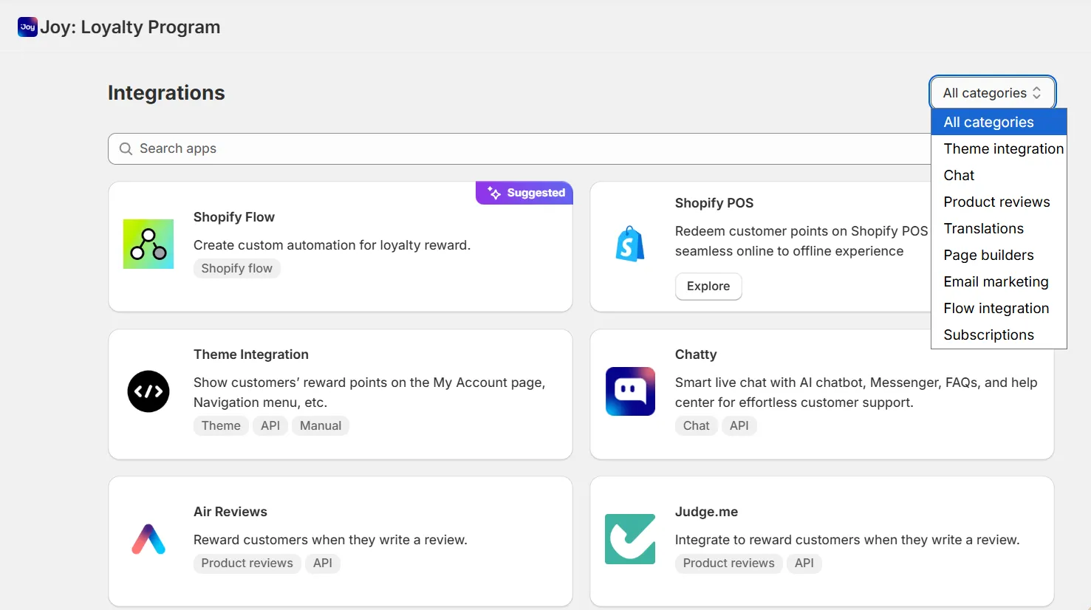
Task: Click 'Integrate to reward customers' description
Action: (847, 540)
